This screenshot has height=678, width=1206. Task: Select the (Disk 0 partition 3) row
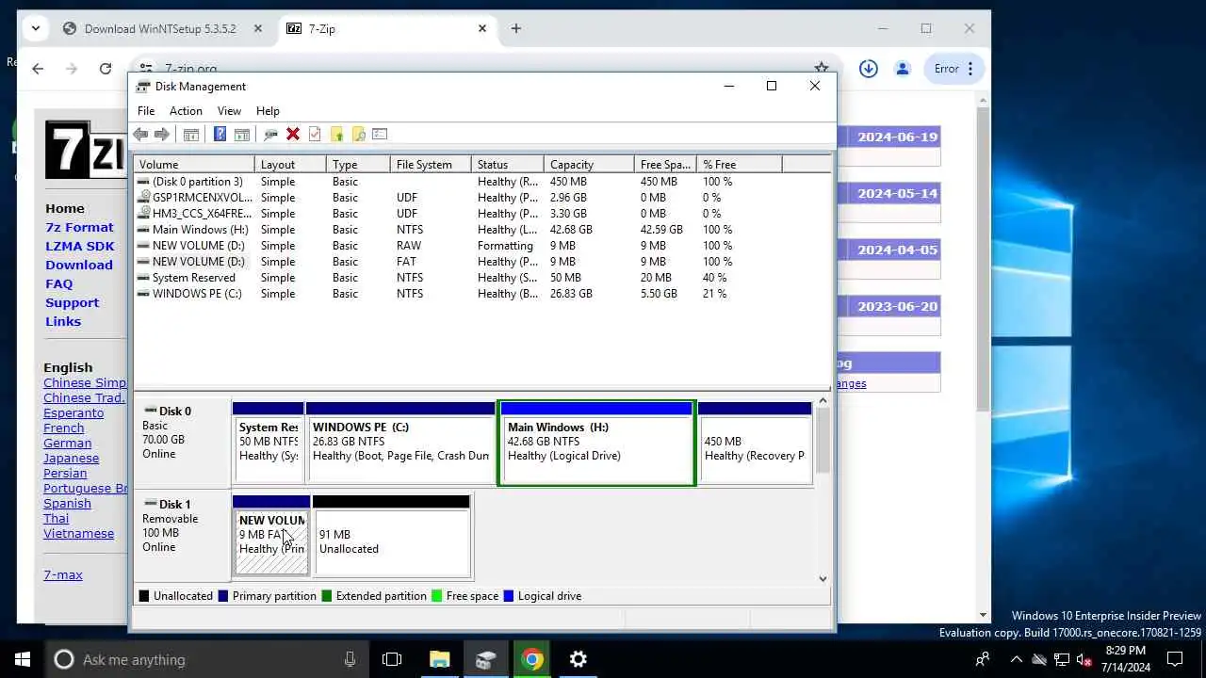point(481,182)
